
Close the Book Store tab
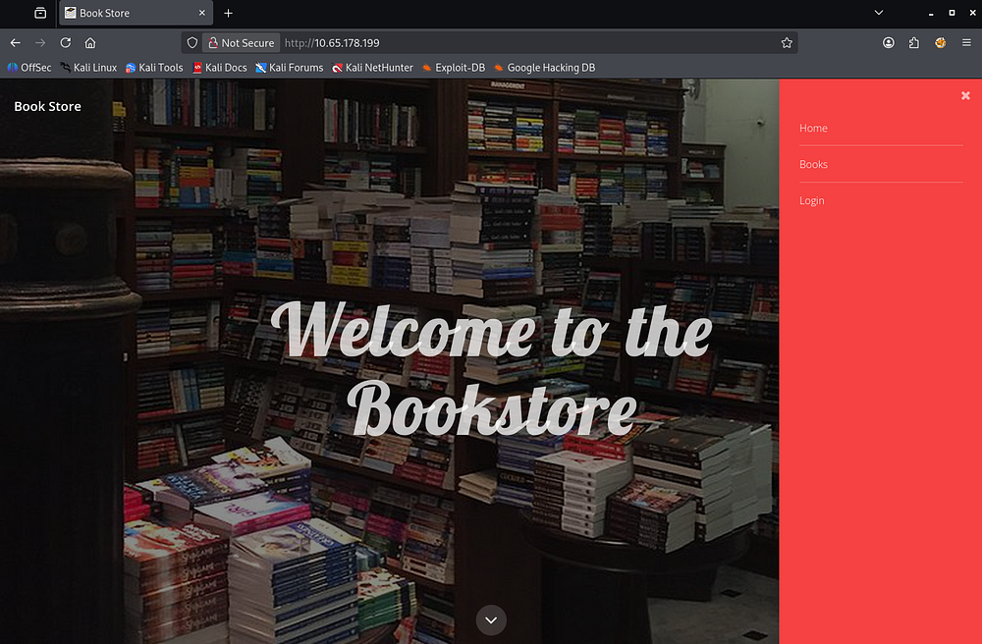(x=202, y=13)
